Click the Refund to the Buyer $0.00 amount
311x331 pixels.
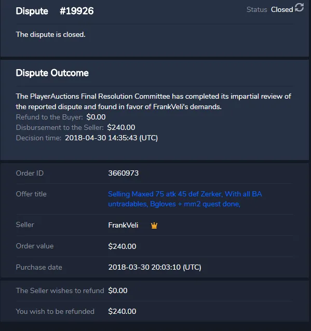point(96,117)
